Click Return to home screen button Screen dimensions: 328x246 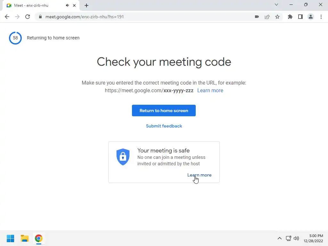point(164,111)
